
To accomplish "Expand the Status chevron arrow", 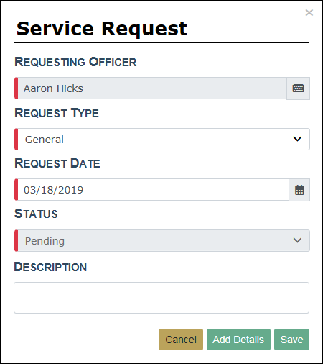I will [297, 240].
